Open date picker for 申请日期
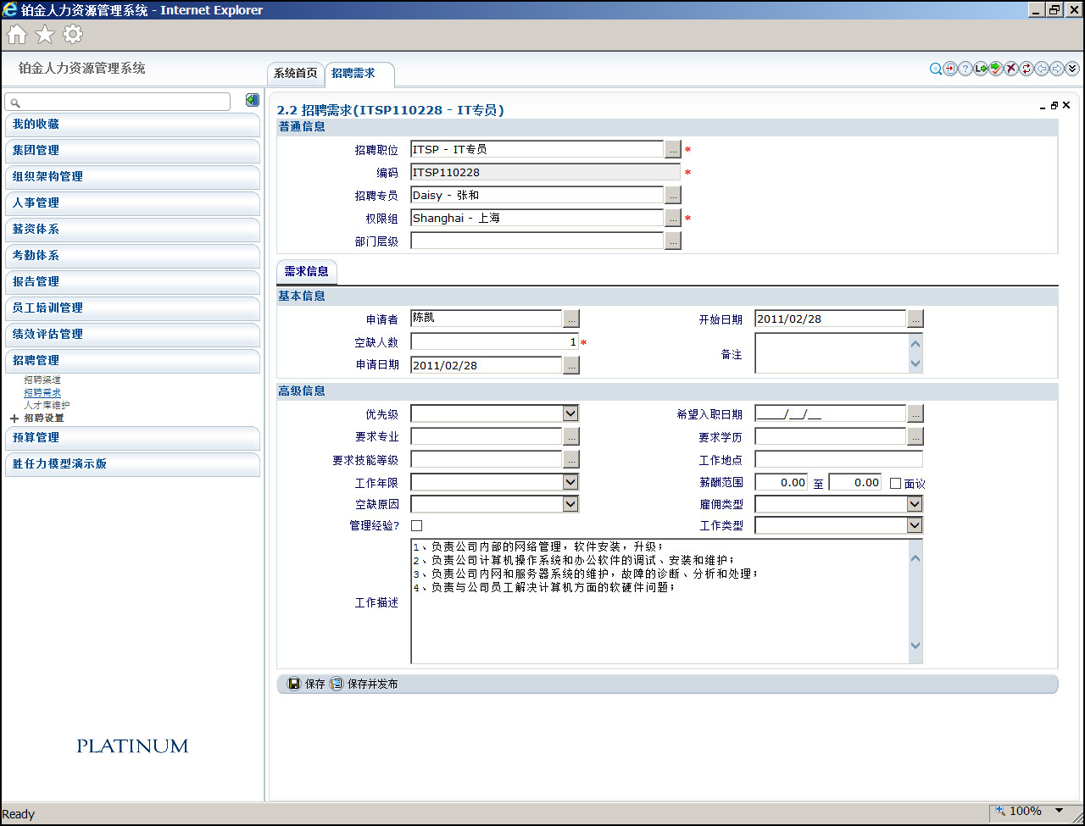1085x826 pixels. pyautogui.click(x=571, y=364)
